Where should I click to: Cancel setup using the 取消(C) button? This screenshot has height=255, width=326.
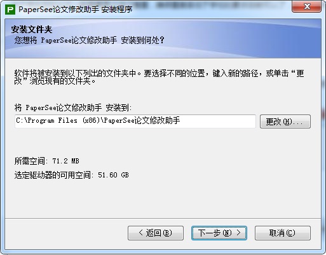[x=283, y=233]
